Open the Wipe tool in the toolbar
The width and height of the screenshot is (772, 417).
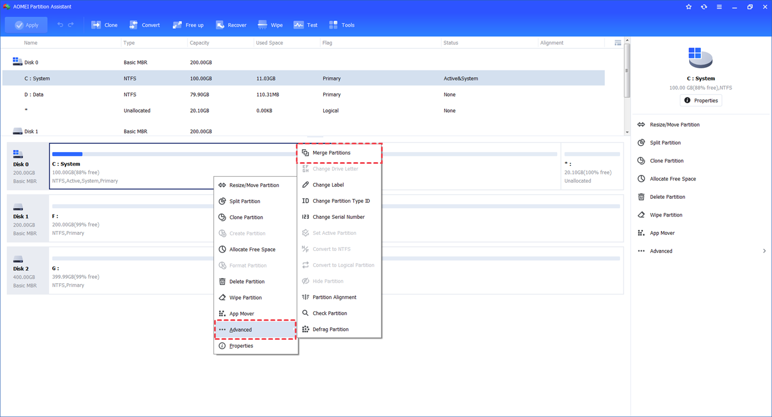pos(270,25)
